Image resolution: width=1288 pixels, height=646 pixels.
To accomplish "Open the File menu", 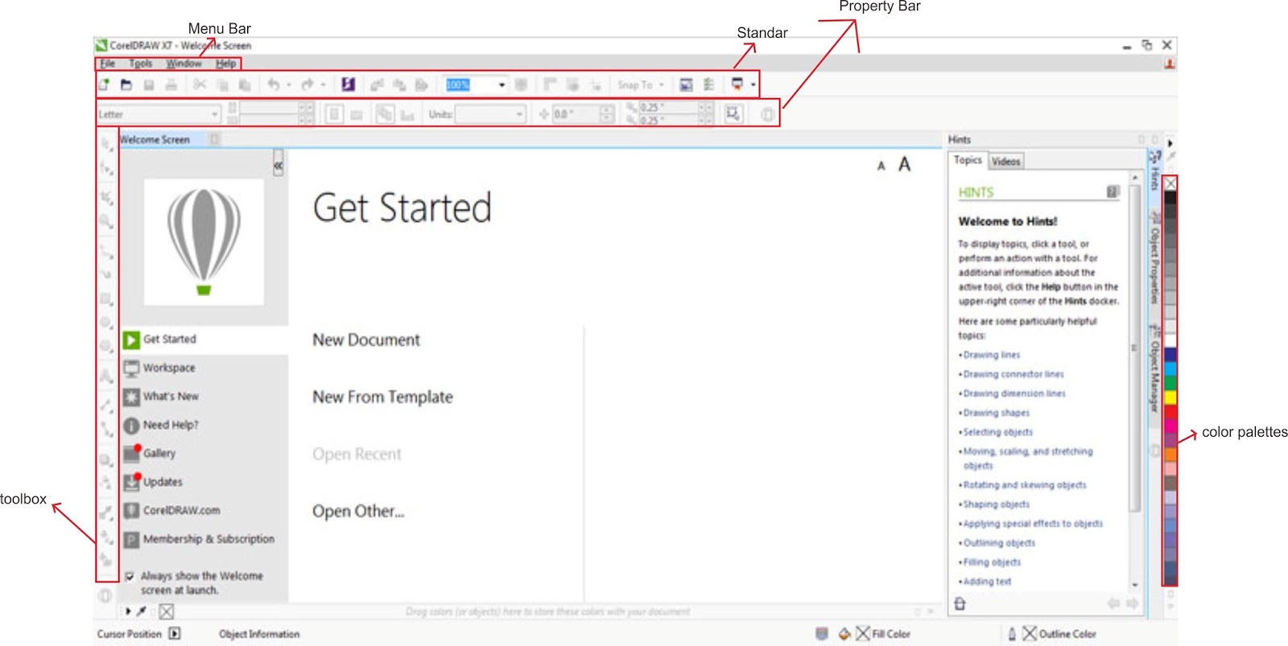I will pyautogui.click(x=107, y=64).
